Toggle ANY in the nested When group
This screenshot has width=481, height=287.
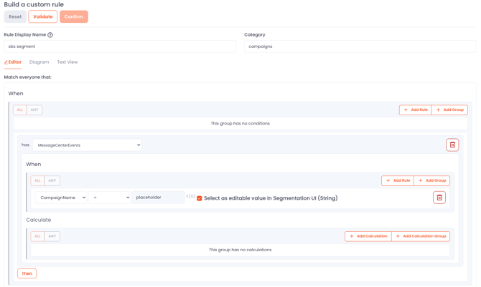pos(52,180)
